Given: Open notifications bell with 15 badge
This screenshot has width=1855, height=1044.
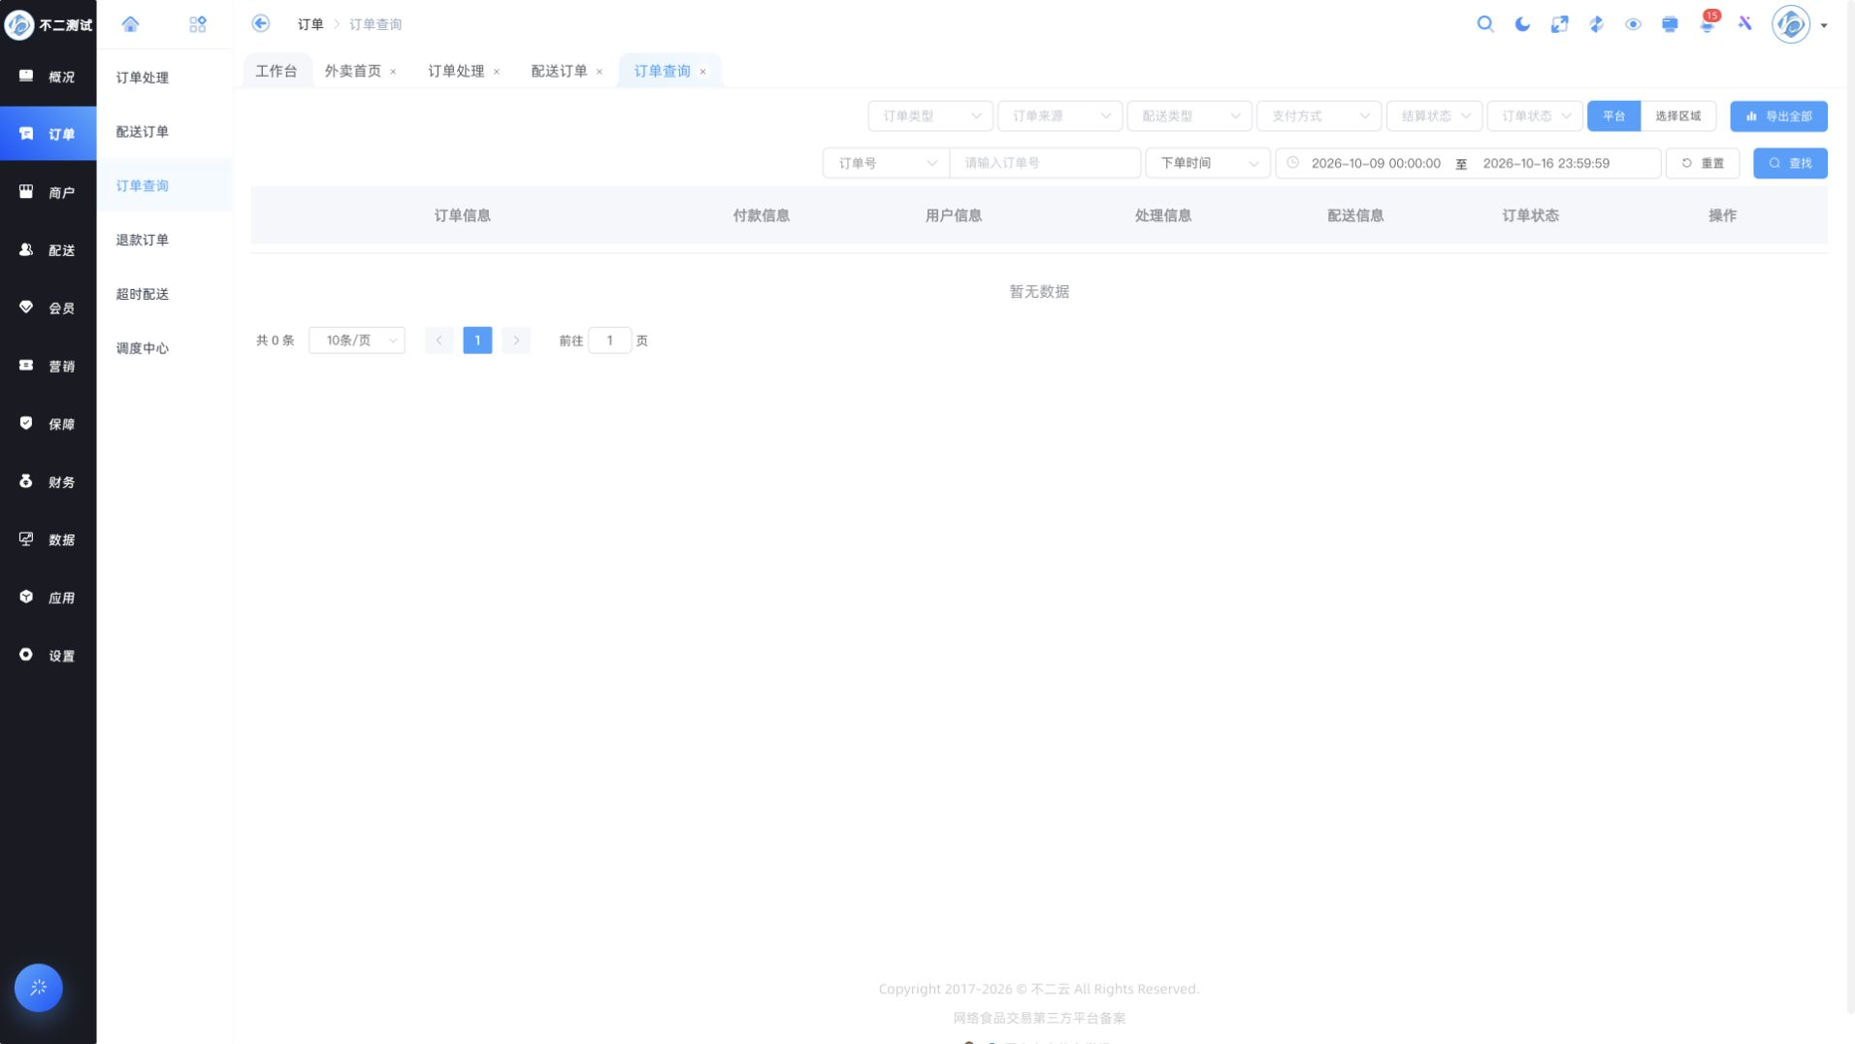Looking at the screenshot, I should [1708, 23].
